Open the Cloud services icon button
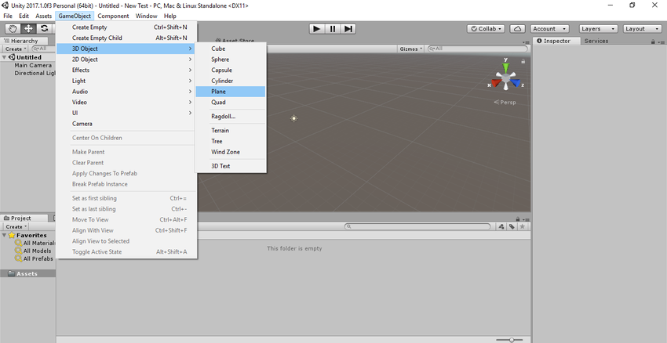Screen dimensions: 667x343 [x=517, y=29]
